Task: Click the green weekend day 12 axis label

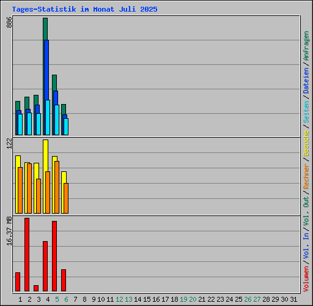Action: pyautogui.click(x=119, y=299)
